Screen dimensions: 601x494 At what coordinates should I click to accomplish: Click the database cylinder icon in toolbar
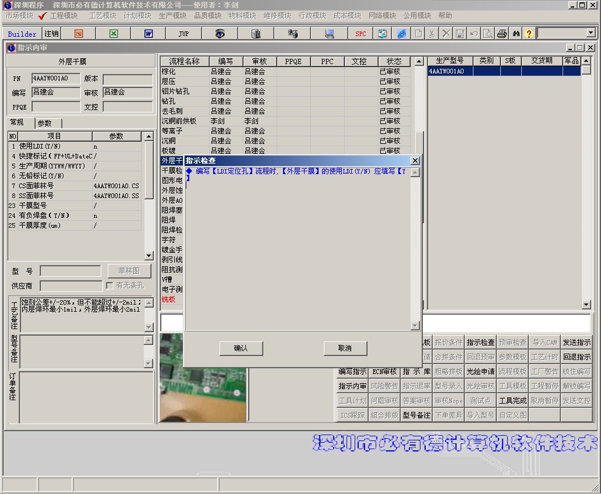[x=256, y=34]
